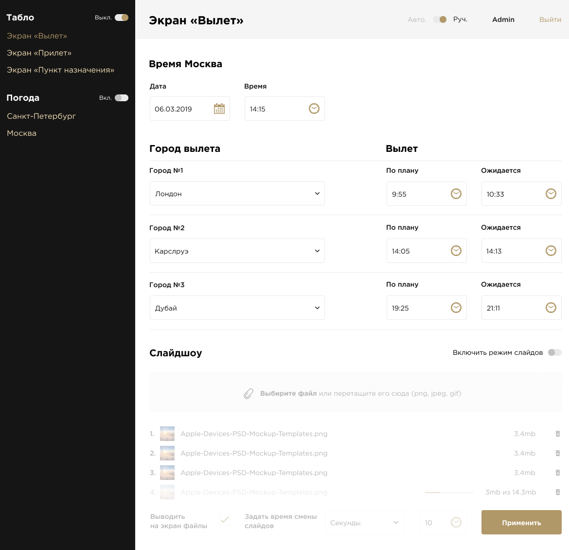Switch the Авто/Руч. mode toggle
The height and width of the screenshot is (550, 569).
[440, 19]
